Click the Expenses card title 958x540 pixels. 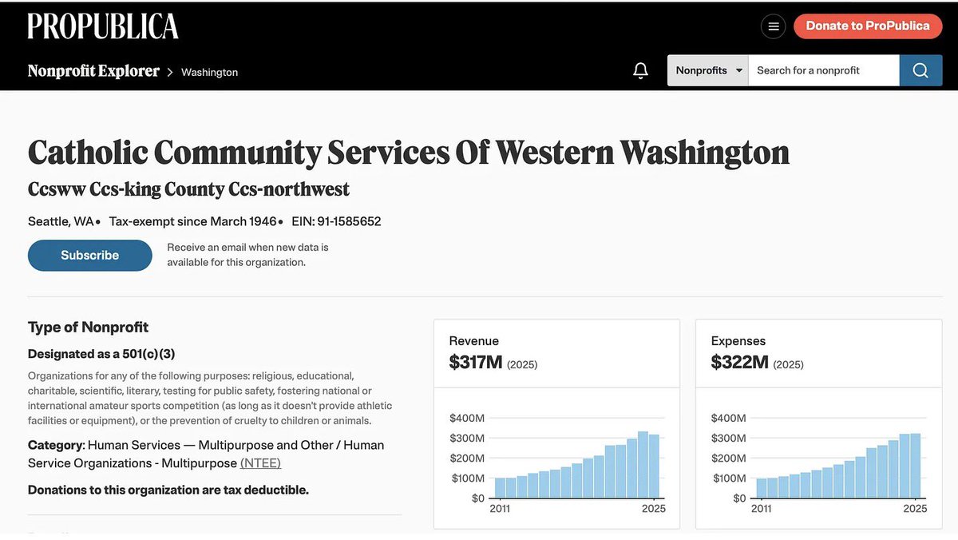(x=738, y=341)
